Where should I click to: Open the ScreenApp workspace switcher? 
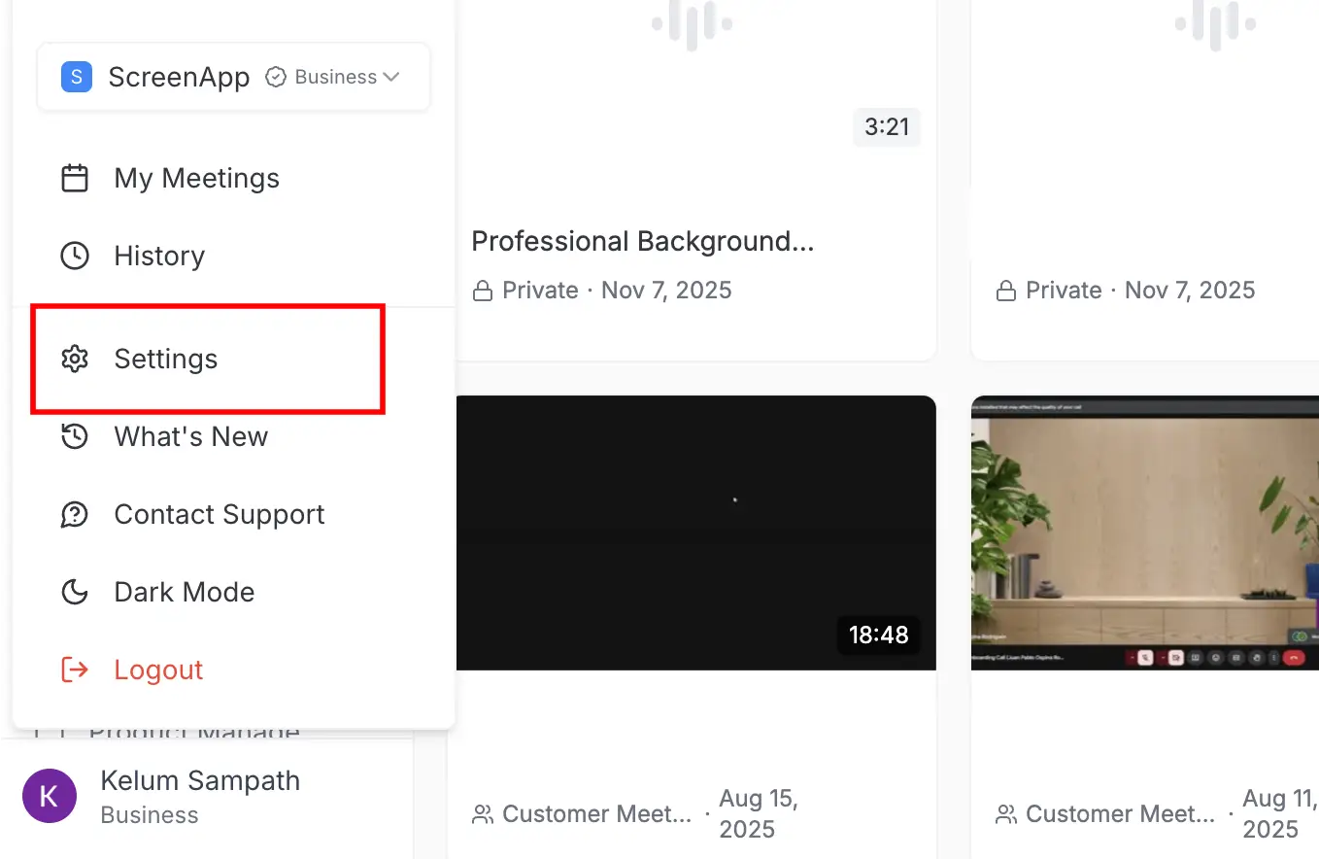[x=179, y=77]
